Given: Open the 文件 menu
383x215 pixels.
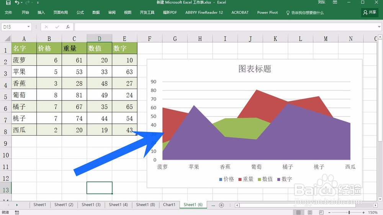Looking at the screenshot, I should (8, 13).
